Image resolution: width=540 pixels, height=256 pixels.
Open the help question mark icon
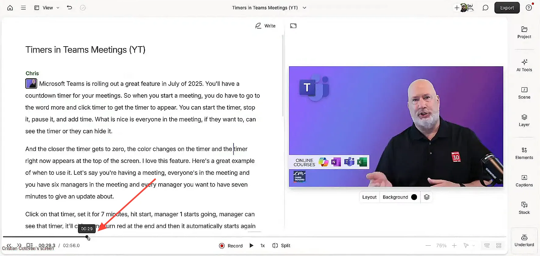click(529, 8)
